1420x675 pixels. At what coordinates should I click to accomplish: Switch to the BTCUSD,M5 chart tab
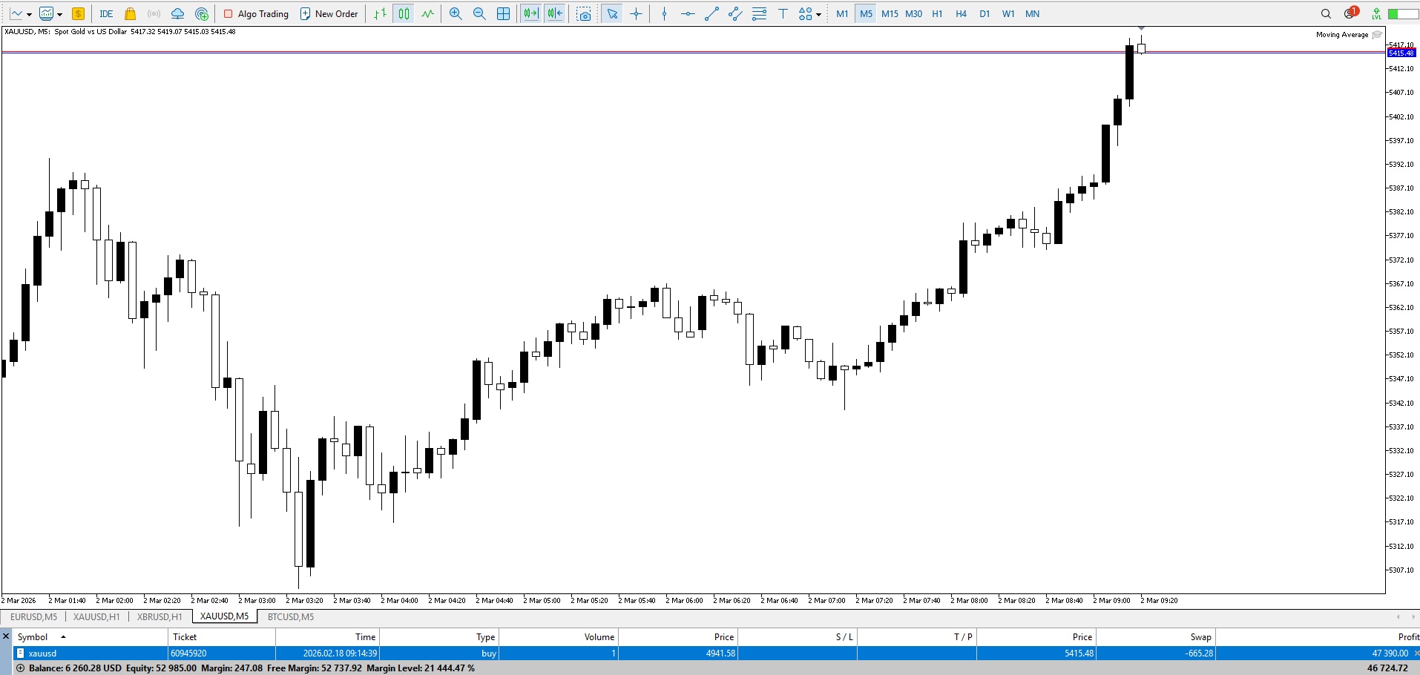coord(290,616)
